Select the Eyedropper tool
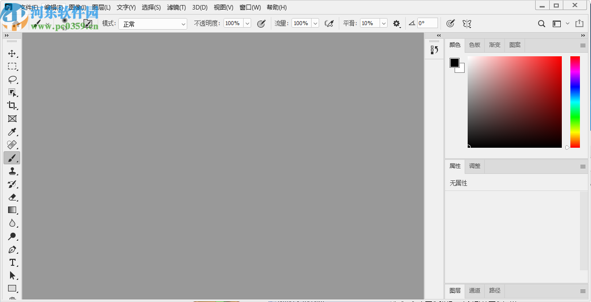This screenshot has width=591, height=302. (12, 132)
